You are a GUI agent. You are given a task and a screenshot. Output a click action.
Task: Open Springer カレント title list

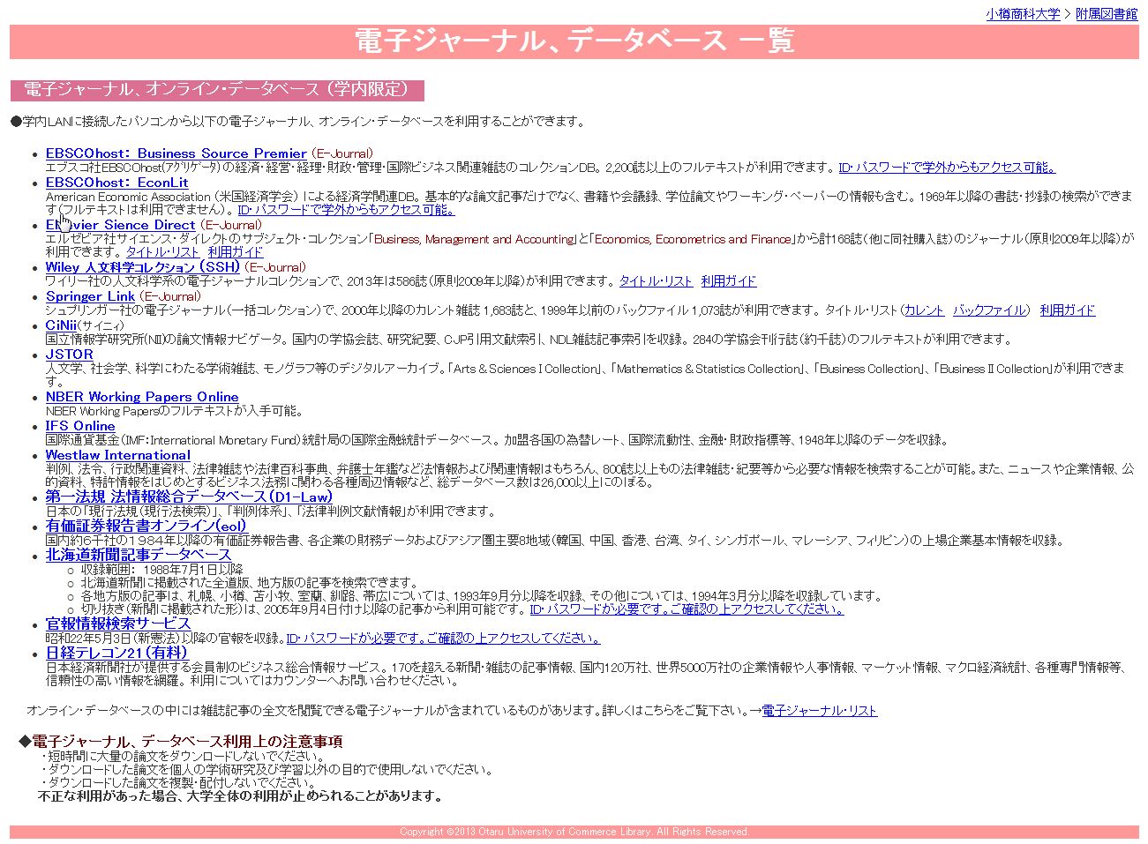[924, 310]
